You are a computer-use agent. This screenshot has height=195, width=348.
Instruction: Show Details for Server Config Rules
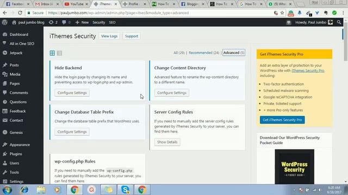pyautogui.click(x=167, y=142)
